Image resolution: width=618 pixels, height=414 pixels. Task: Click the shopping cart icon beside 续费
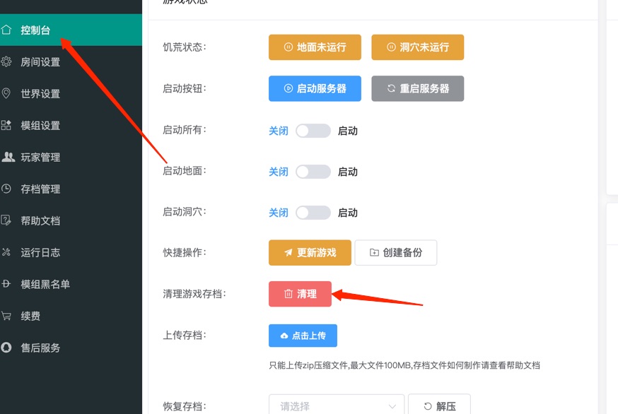coord(6,316)
